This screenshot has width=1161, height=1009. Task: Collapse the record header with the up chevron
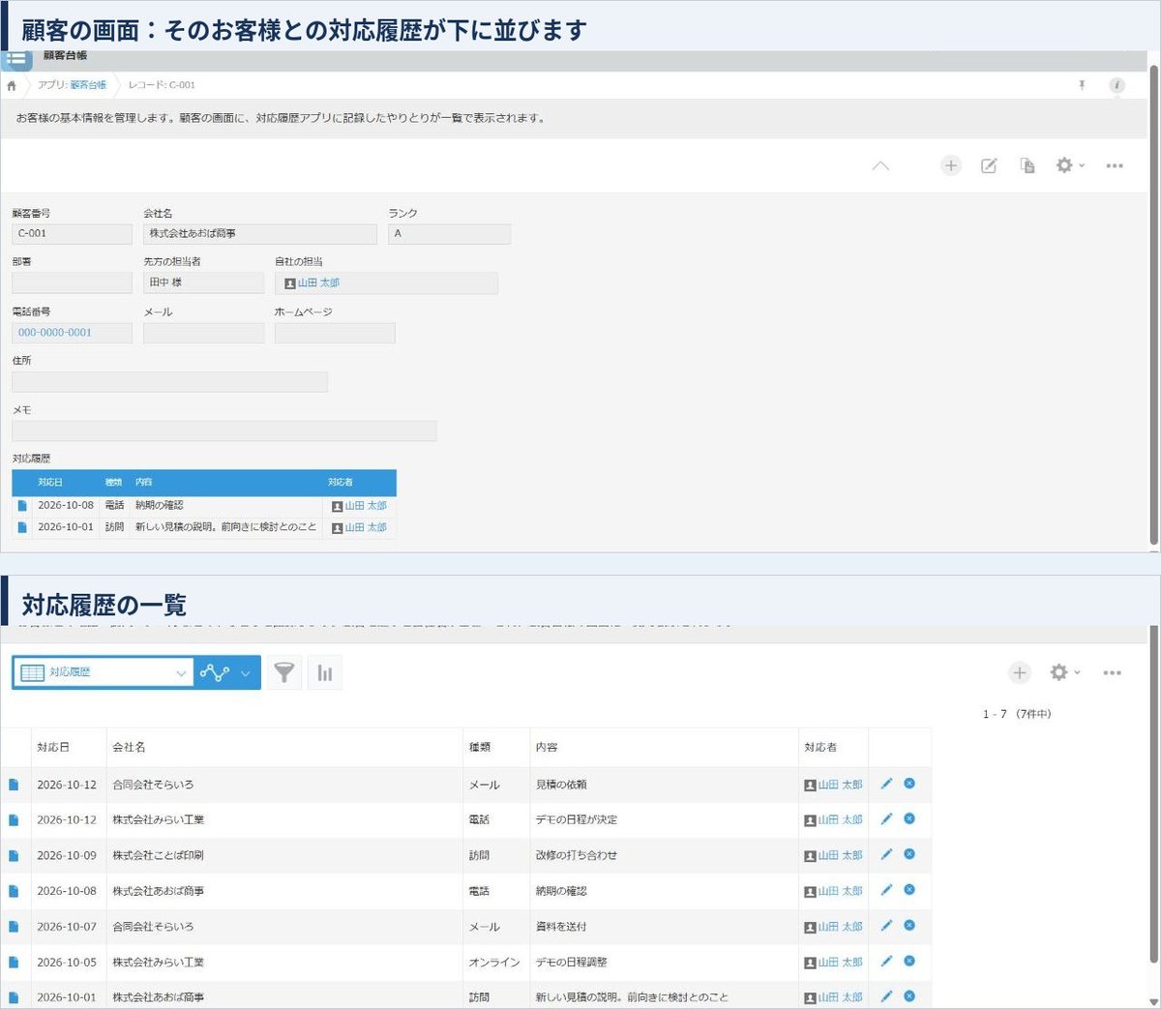point(880,165)
